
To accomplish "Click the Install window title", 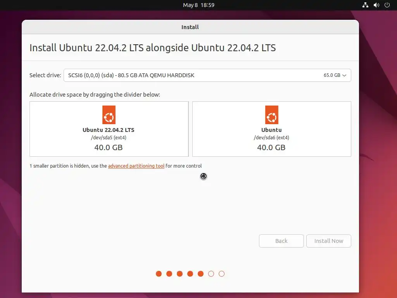I will pyautogui.click(x=190, y=27).
